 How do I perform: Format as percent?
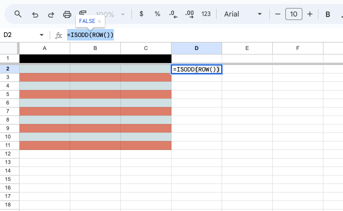pos(157,14)
